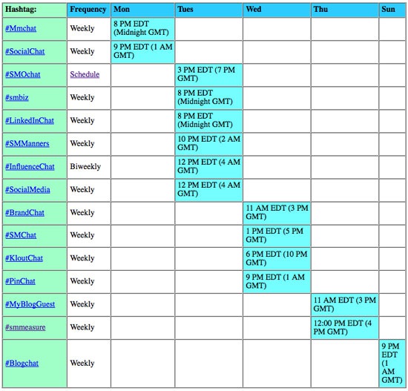Screen dimensions: 408x391
Task: Select #LinkedInChat Tuesday 8 PM EDT cell
Action: [209, 121]
